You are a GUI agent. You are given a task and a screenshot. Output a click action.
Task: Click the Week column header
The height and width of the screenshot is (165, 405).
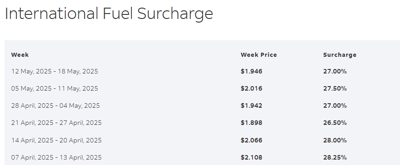[x=20, y=55]
